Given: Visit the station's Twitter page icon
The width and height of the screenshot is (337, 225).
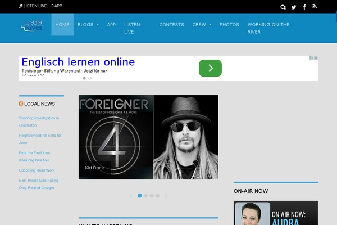Looking at the screenshot, I should pos(294,7).
